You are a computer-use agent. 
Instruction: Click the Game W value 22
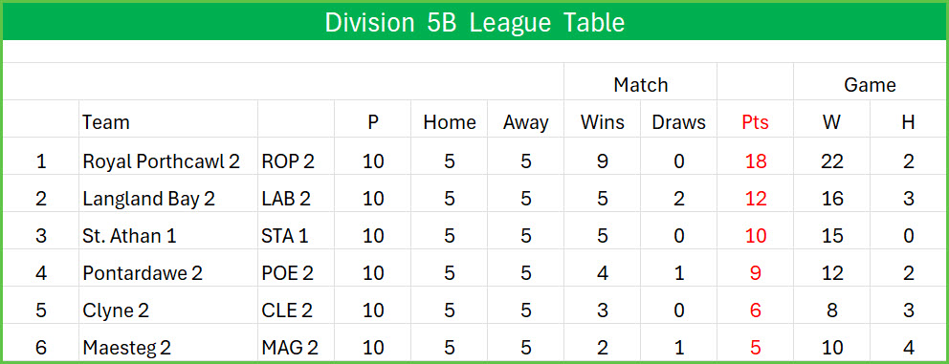click(832, 161)
